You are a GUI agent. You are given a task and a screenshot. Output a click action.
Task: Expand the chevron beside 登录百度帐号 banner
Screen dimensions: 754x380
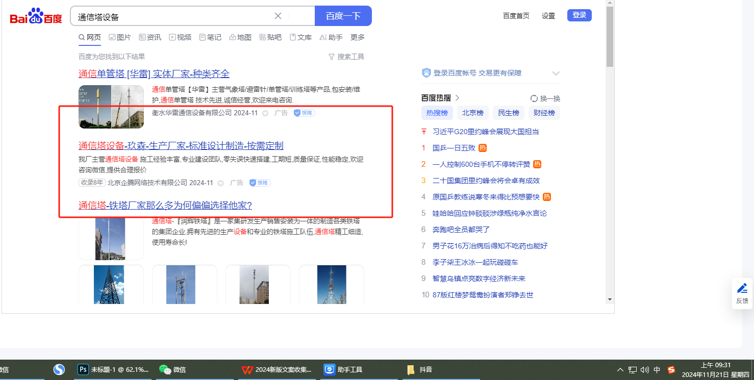556,73
